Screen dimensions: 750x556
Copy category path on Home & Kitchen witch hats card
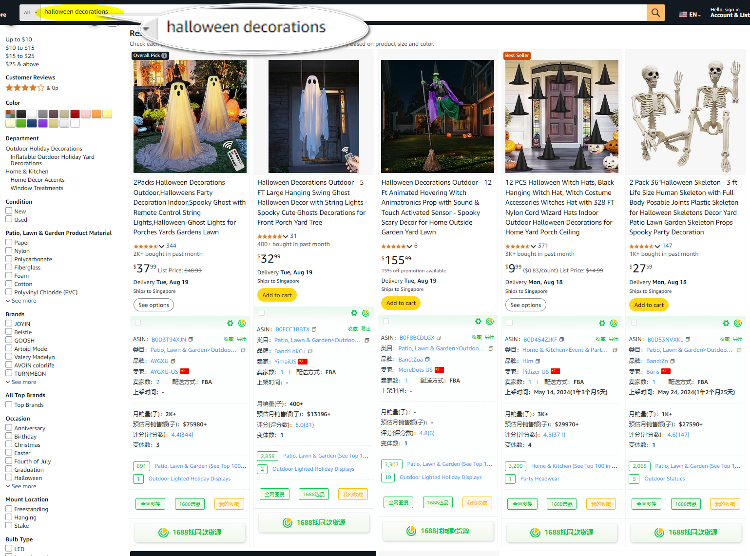[615, 350]
